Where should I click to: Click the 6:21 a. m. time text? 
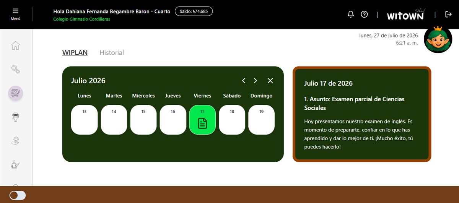(x=407, y=43)
